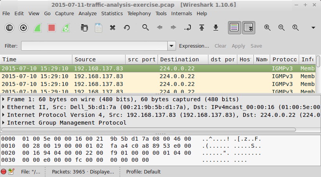Open the capture interfaces list icon
The image size is (321, 177).
pos(9,28)
